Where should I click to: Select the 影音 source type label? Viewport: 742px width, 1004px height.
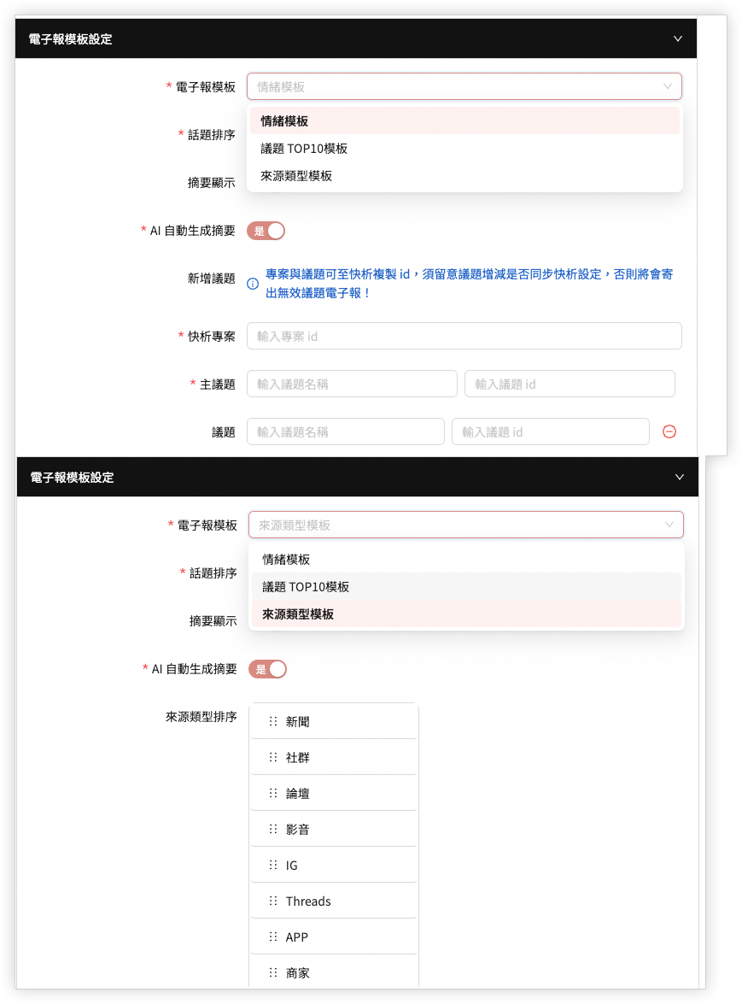[x=297, y=829]
